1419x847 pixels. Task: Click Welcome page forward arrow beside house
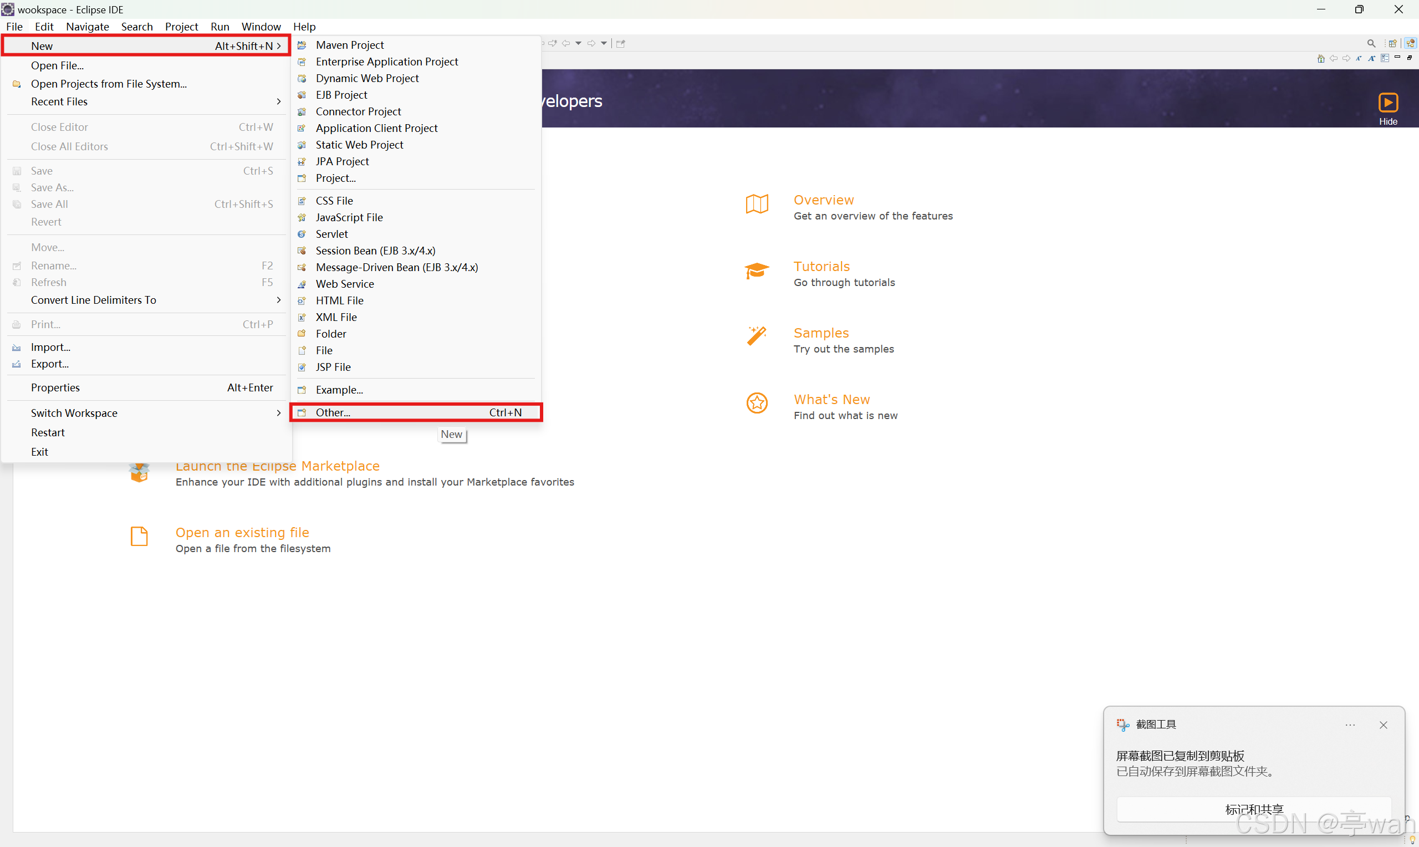1346,58
